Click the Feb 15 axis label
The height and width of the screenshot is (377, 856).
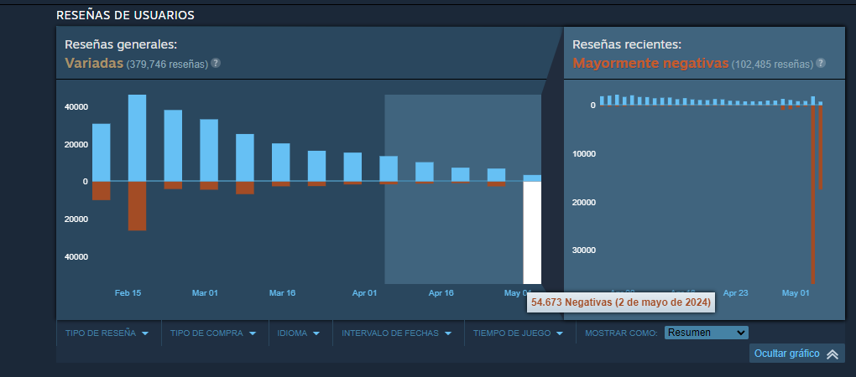pos(128,293)
